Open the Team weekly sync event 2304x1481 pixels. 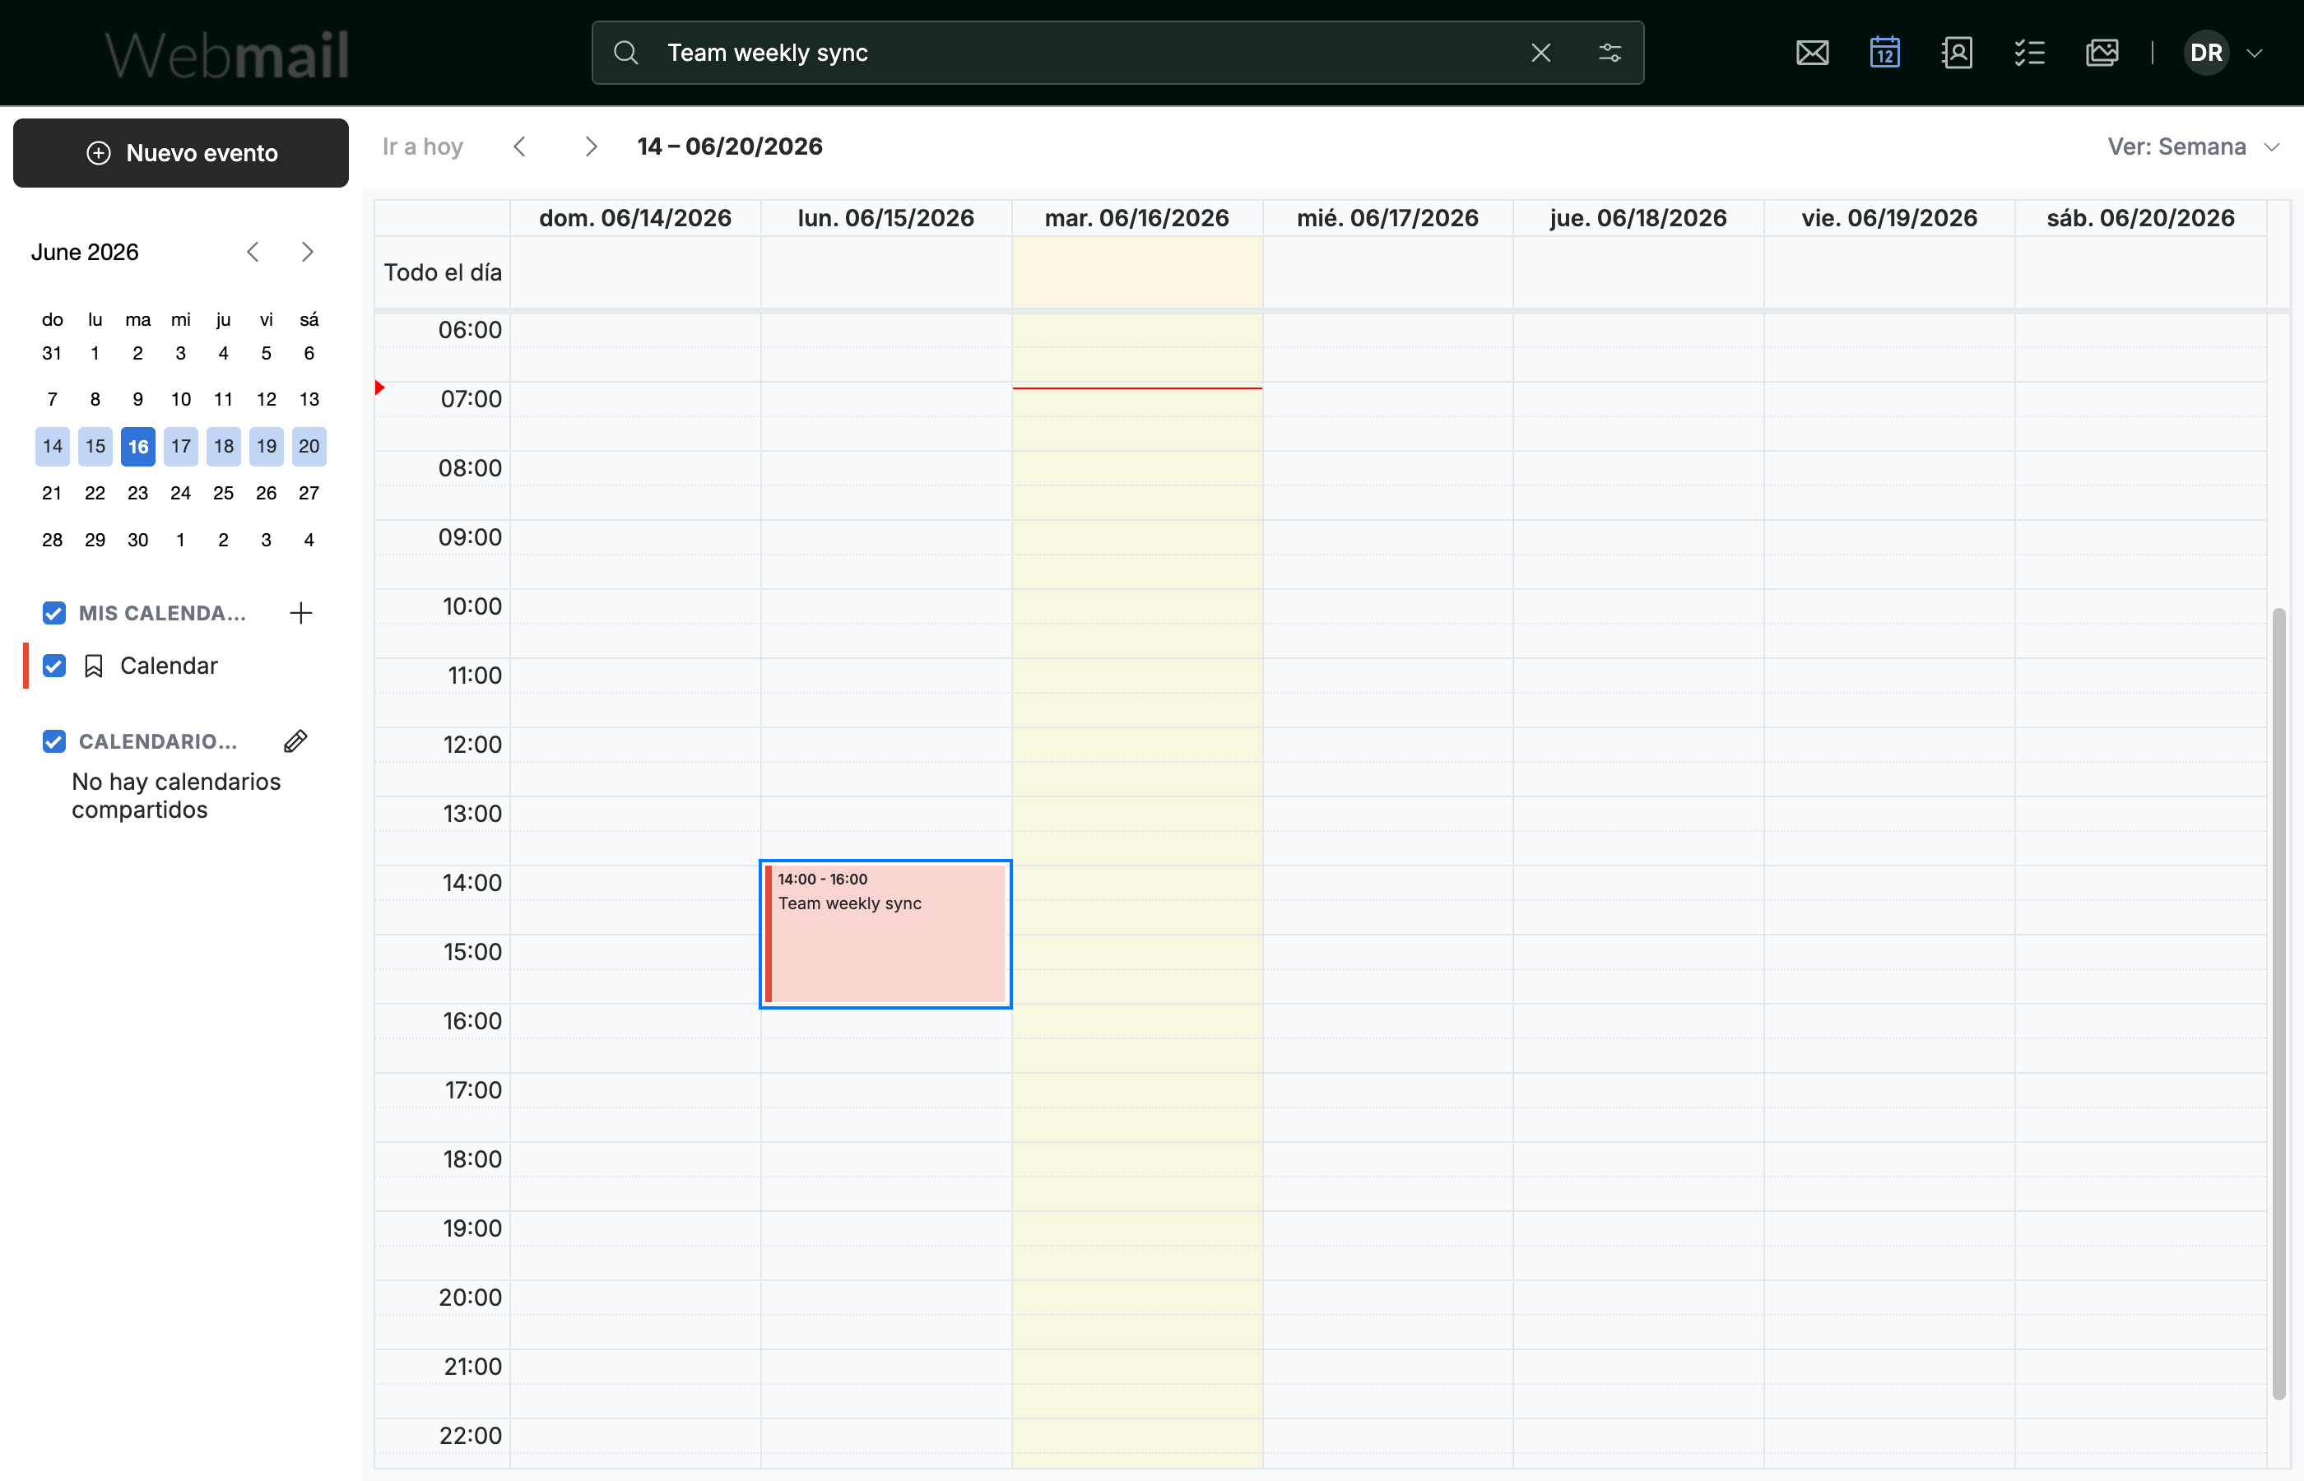coord(885,934)
